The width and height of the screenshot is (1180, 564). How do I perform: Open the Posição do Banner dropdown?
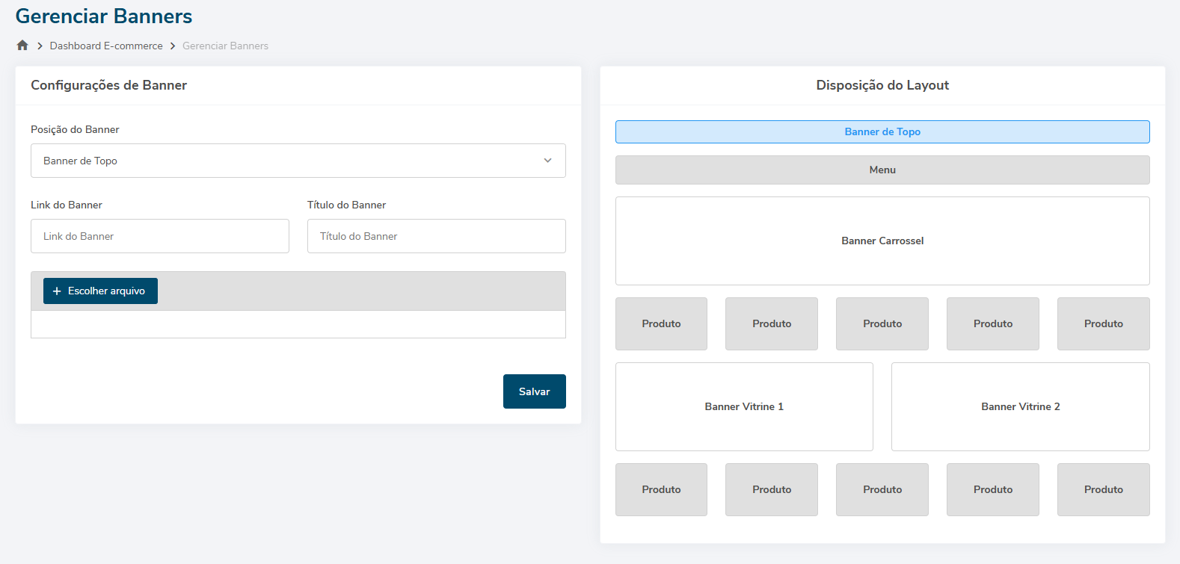pyautogui.click(x=298, y=161)
